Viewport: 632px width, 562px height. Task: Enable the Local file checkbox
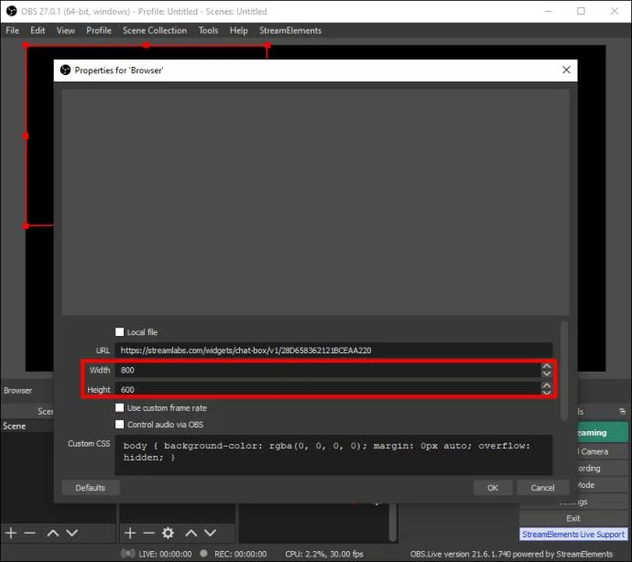120,331
